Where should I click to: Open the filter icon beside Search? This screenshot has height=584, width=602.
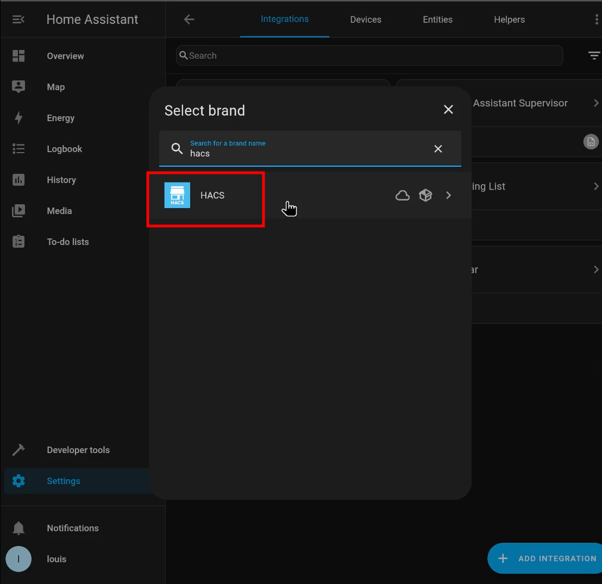[x=594, y=55]
